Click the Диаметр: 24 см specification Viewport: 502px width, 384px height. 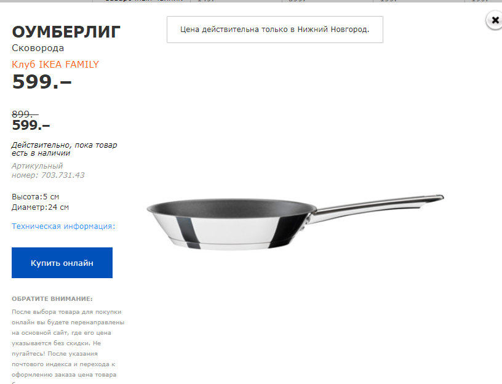pyautogui.click(x=41, y=207)
